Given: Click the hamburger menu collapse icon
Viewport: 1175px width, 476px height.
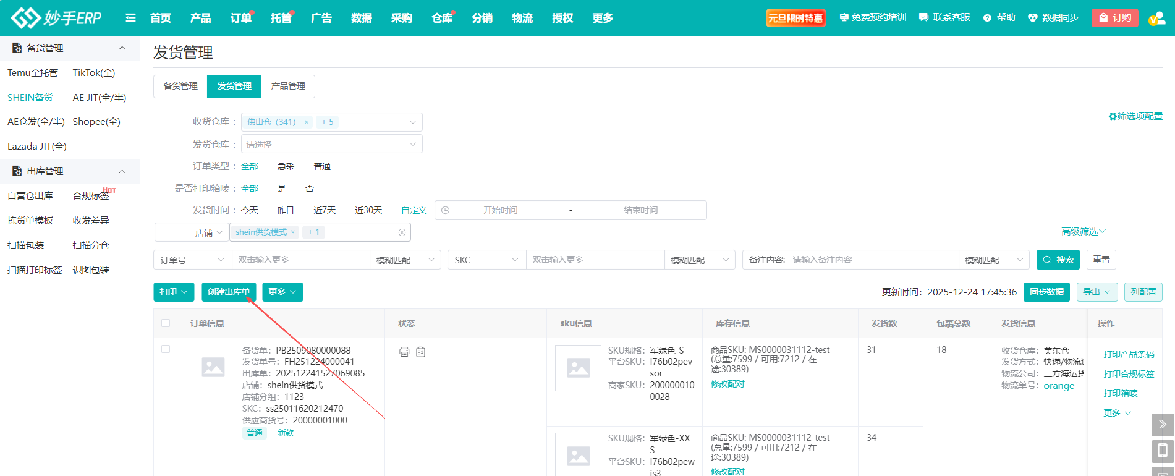Looking at the screenshot, I should point(130,18).
